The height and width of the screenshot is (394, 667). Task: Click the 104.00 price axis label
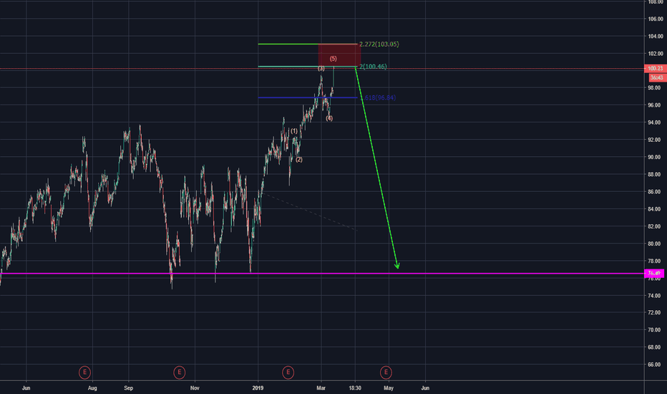coord(656,37)
